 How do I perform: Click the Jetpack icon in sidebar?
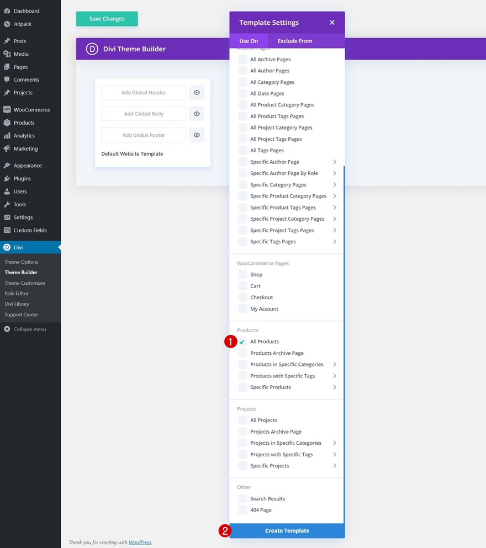click(x=7, y=24)
